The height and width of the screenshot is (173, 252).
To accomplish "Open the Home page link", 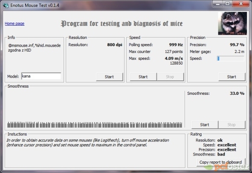I will (15, 23).
